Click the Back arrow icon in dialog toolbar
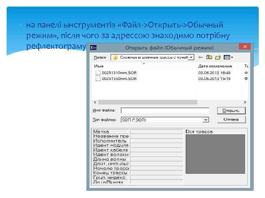Screen dimensions: 265x198 point(201,58)
